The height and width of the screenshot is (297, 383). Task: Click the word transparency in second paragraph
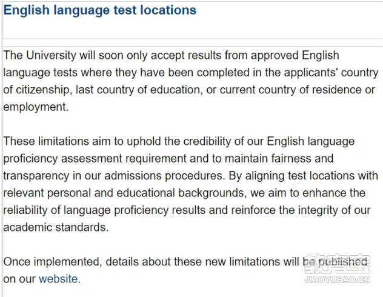(36, 176)
